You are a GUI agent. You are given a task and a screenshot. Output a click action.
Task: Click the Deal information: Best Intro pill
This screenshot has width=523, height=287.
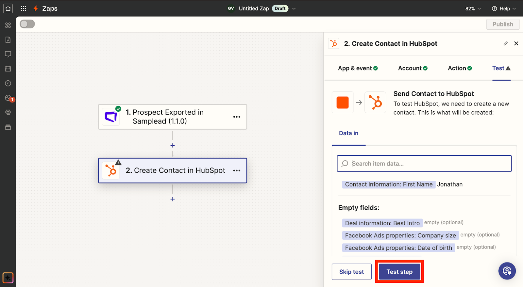point(382,223)
